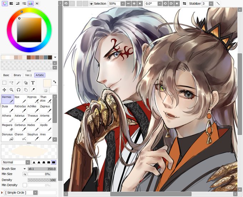Reset the canvas rotation angle

177,4
